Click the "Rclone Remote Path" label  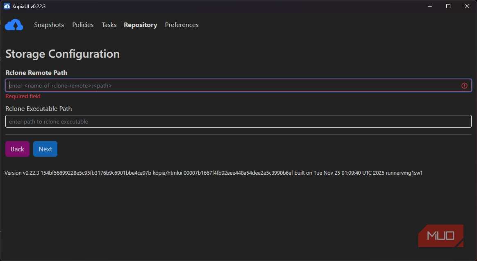pos(36,73)
